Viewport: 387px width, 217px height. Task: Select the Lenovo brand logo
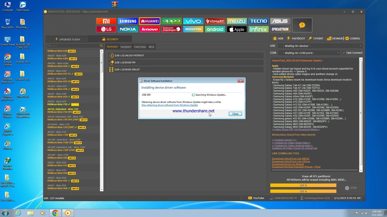pyautogui.click(x=150, y=29)
